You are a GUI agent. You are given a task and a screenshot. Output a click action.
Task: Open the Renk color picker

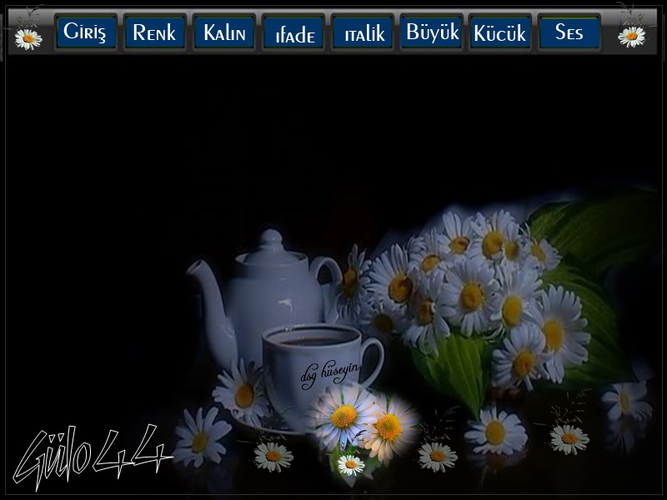154,32
